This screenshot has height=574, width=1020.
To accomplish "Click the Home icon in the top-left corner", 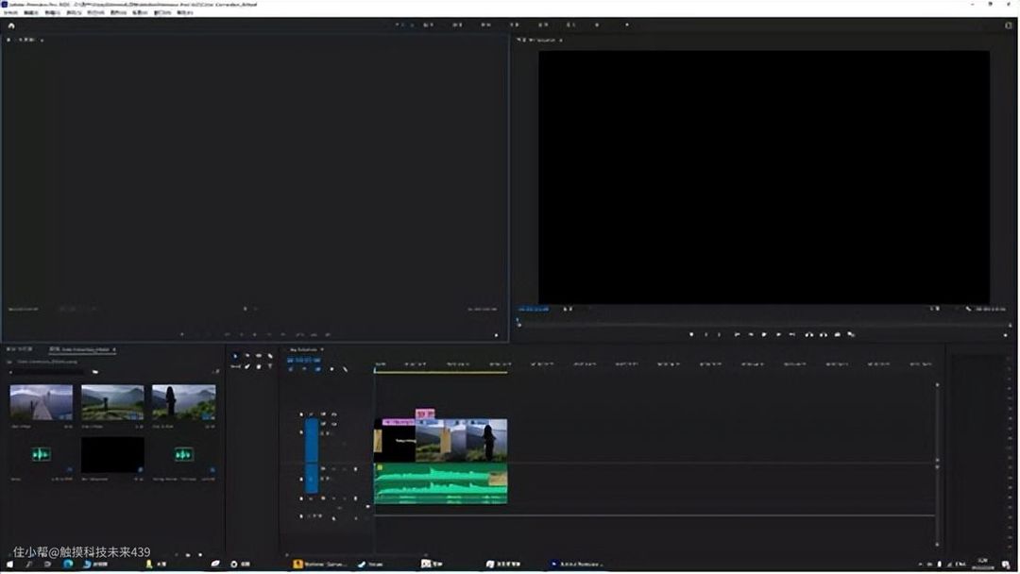I will (x=10, y=25).
